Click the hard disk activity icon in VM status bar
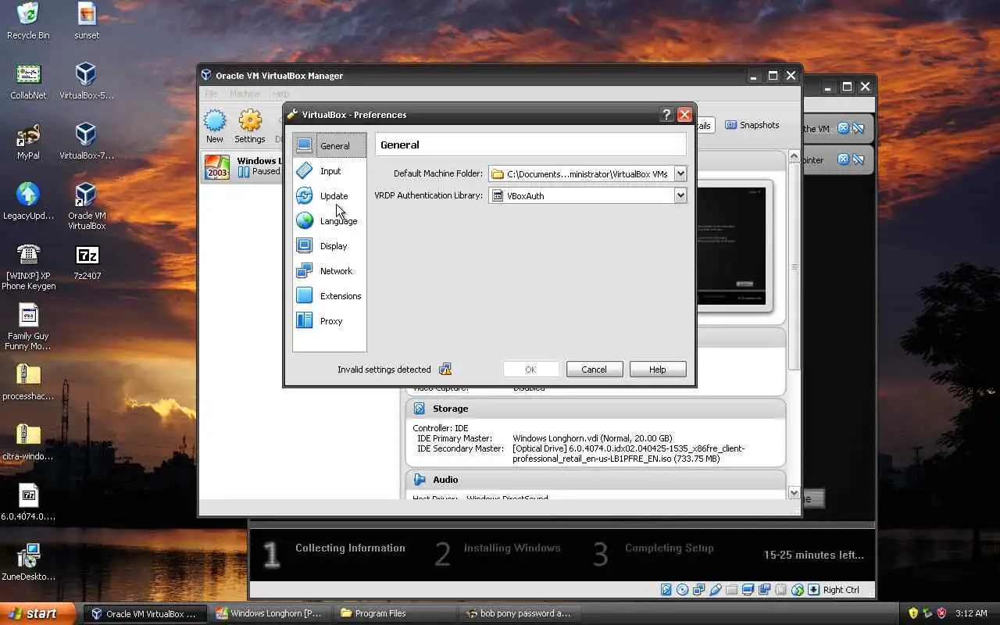 (666, 590)
